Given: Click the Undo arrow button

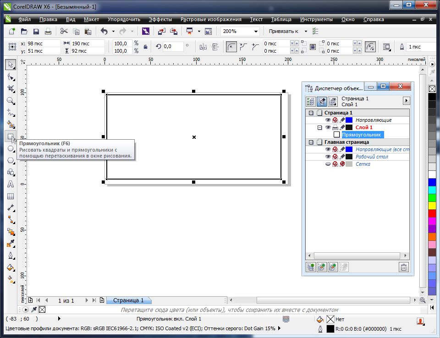Looking at the screenshot, I should (104, 32).
